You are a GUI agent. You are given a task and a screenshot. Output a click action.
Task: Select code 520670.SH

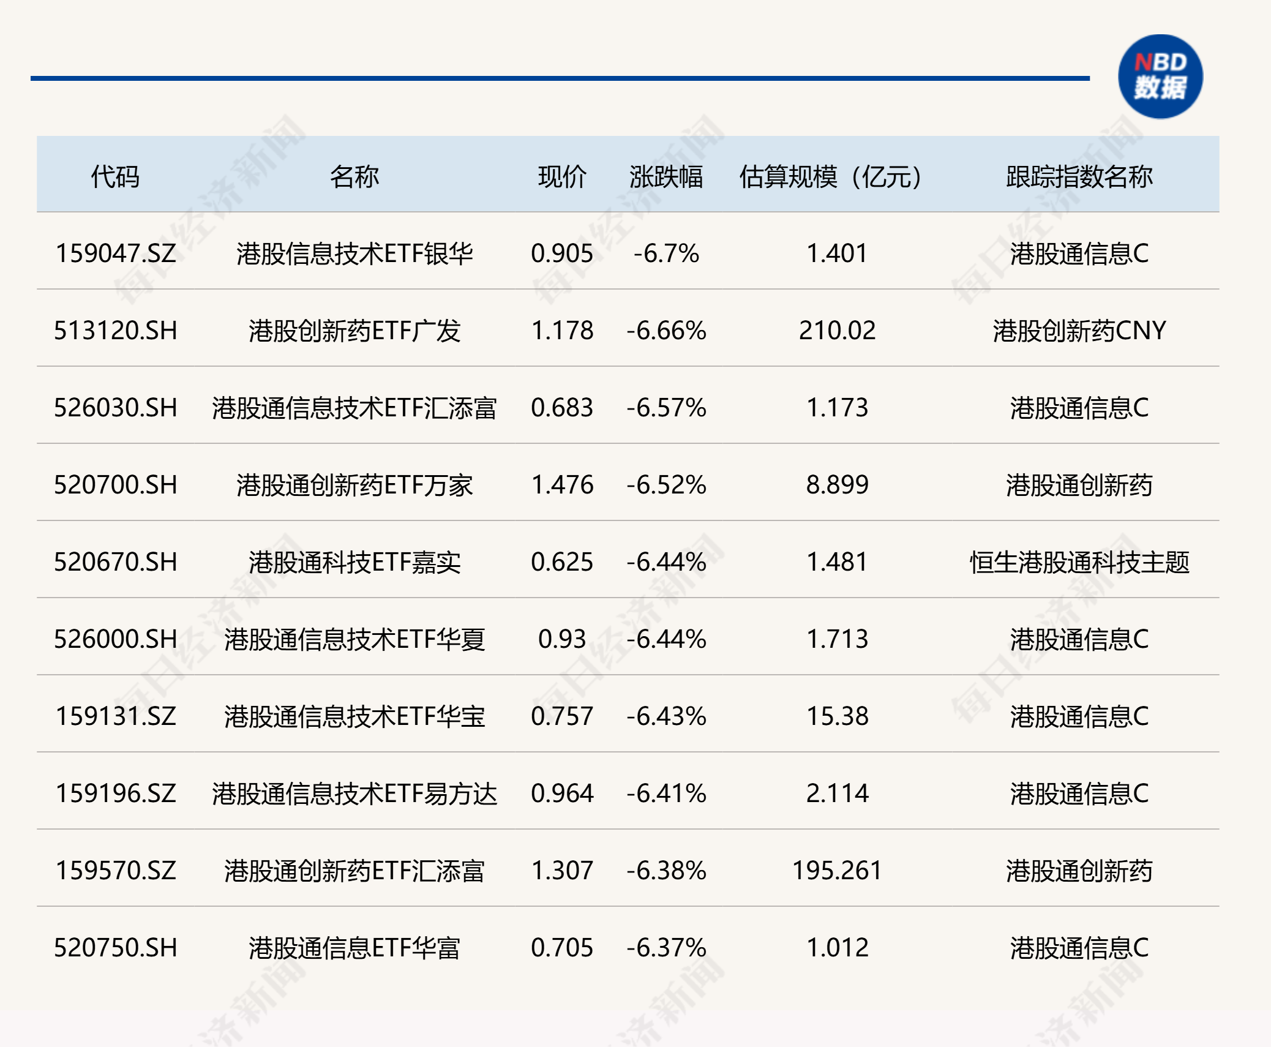click(x=116, y=562)
